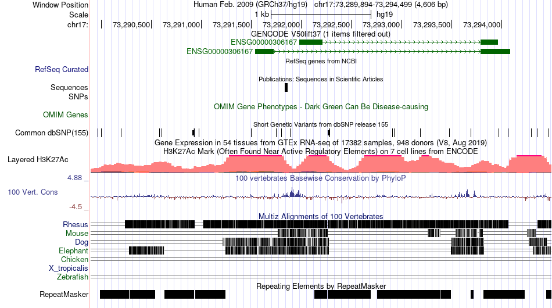Image resolution: width=552 pixels, height=308 pixels.
Task: Click the 73,293,000 ruler position
Action: pos(381,24)
